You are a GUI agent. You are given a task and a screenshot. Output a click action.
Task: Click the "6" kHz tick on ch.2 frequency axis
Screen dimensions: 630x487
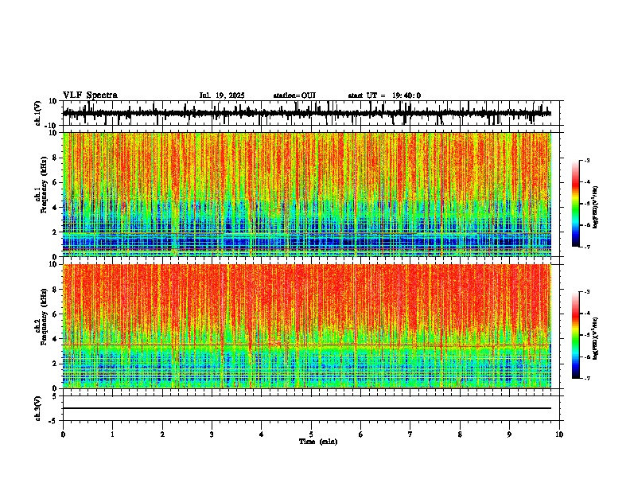56,314
